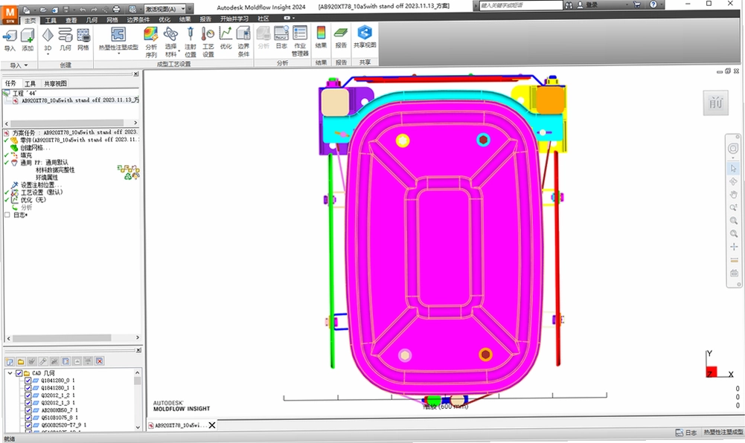745x443 pixels.
Task: Click the 前 front face of view cube
Action: pos(715,103)
